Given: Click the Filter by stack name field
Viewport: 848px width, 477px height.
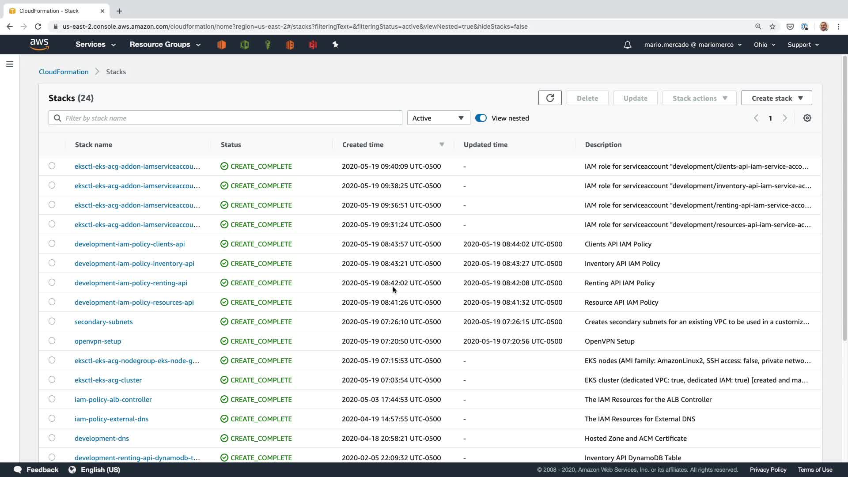Looking at the screenshot, I should click(x=230, y=118).
